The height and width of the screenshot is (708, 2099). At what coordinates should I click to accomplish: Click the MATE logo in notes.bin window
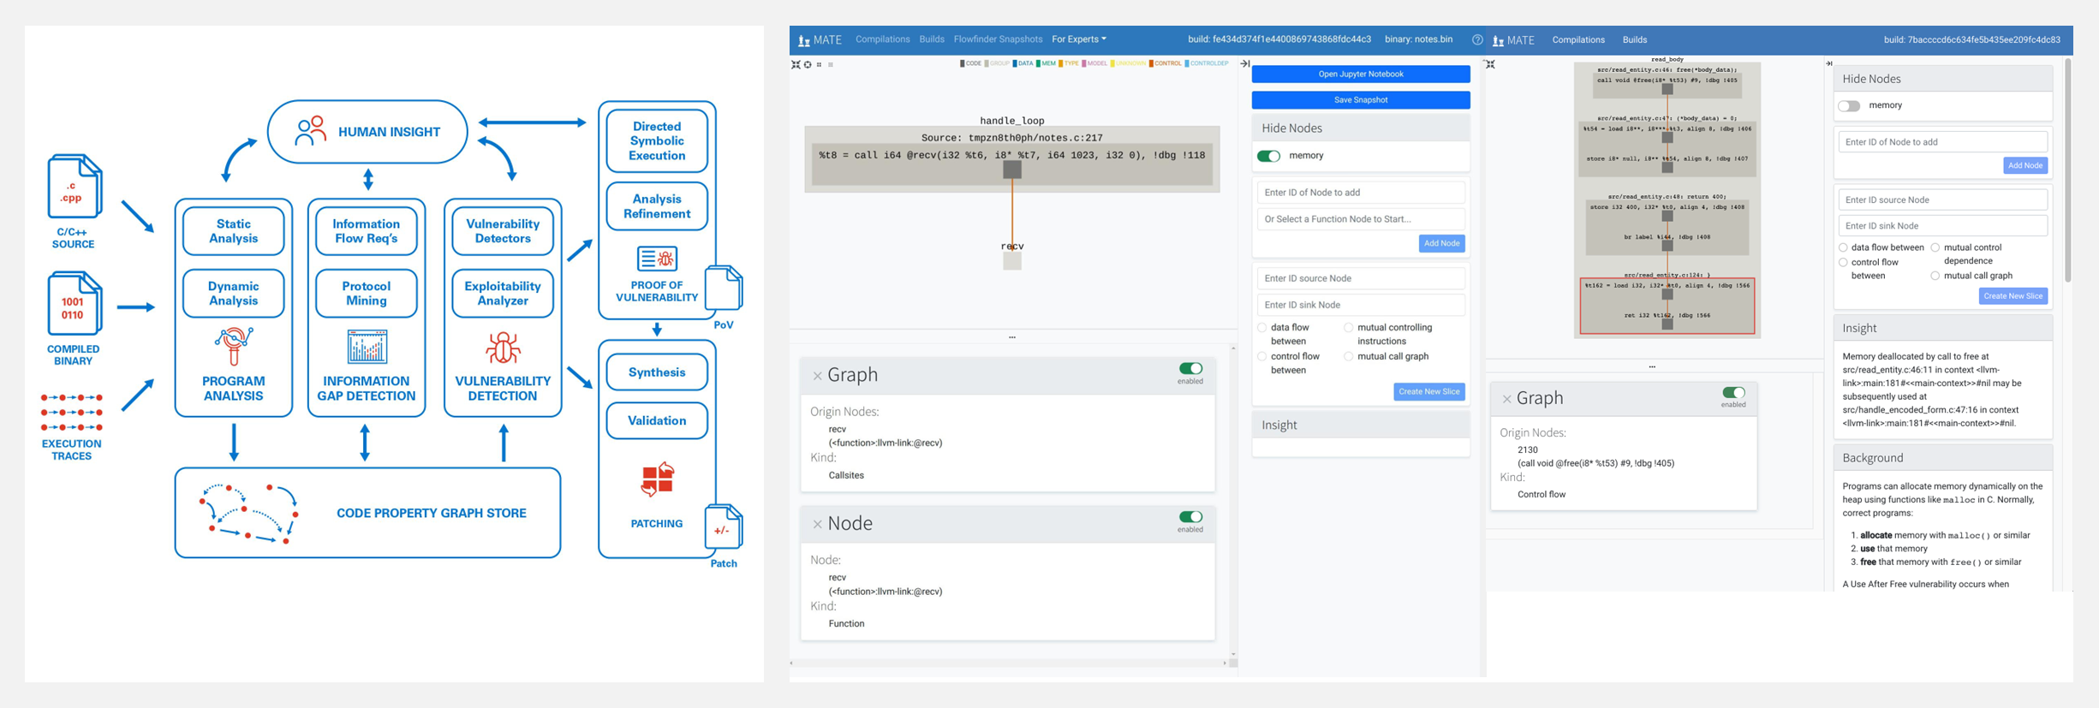pyautogui.click(x=820, y=40)
